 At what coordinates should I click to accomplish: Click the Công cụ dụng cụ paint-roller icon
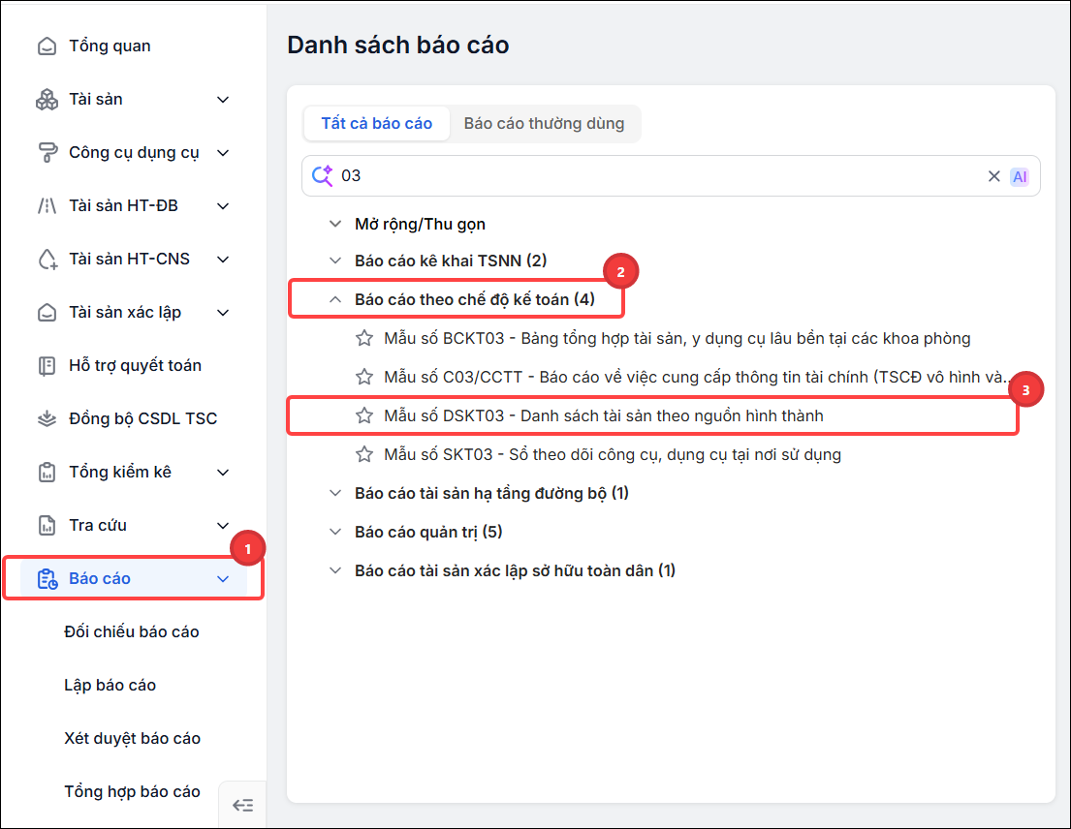[47, 153]
